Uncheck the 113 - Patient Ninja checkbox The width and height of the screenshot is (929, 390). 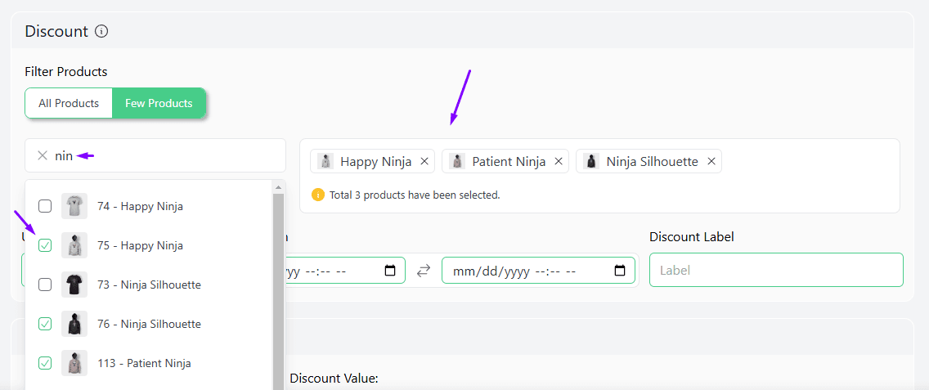point(45,363)
